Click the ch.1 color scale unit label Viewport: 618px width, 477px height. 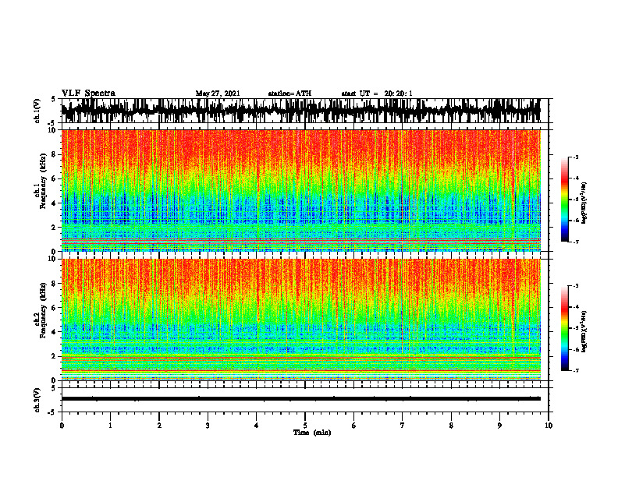pos(584,203)
